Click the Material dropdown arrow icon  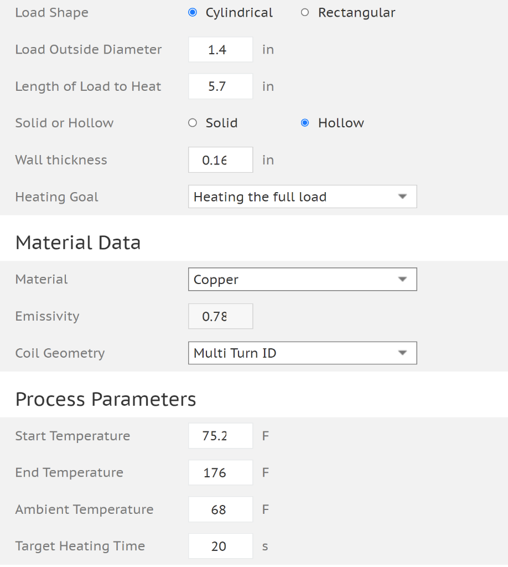pos(402,280)
